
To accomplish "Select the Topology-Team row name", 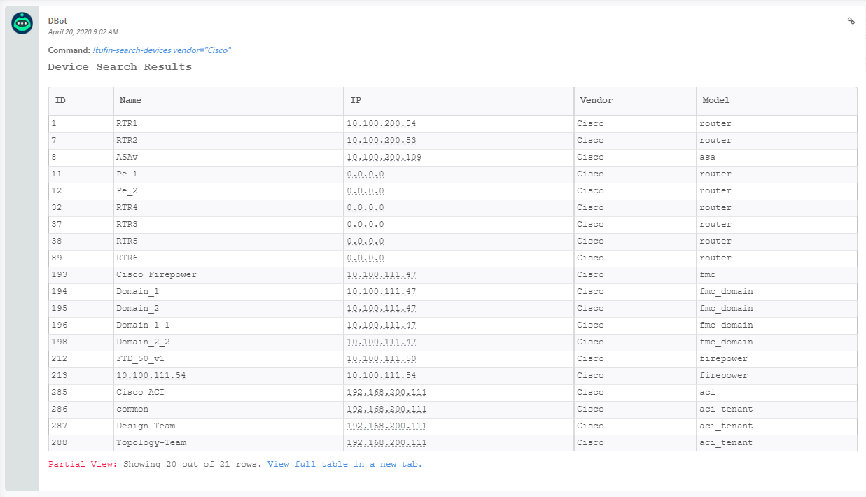I will [151, 443].
